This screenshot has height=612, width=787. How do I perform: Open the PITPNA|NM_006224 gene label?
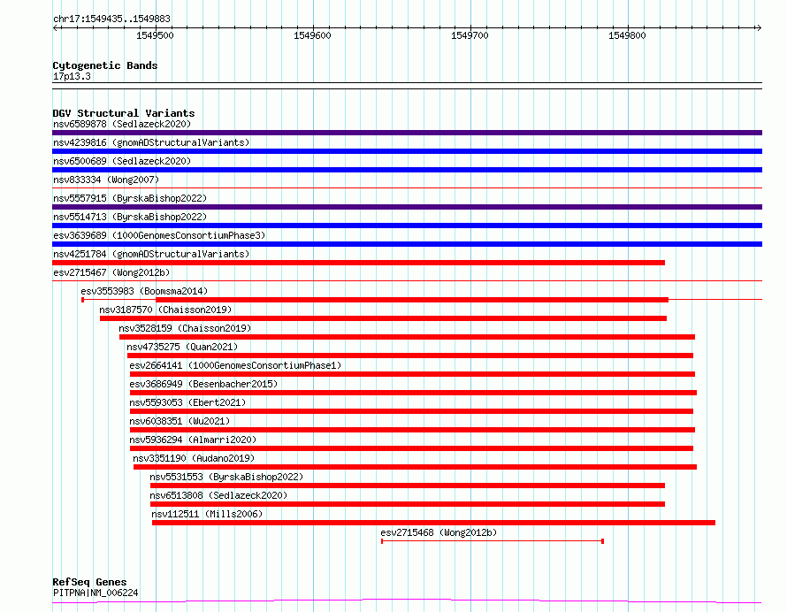(x=96, y=593)
